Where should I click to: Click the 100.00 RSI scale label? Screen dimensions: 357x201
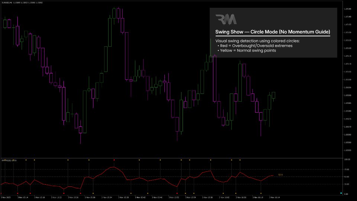pos(347,160)
